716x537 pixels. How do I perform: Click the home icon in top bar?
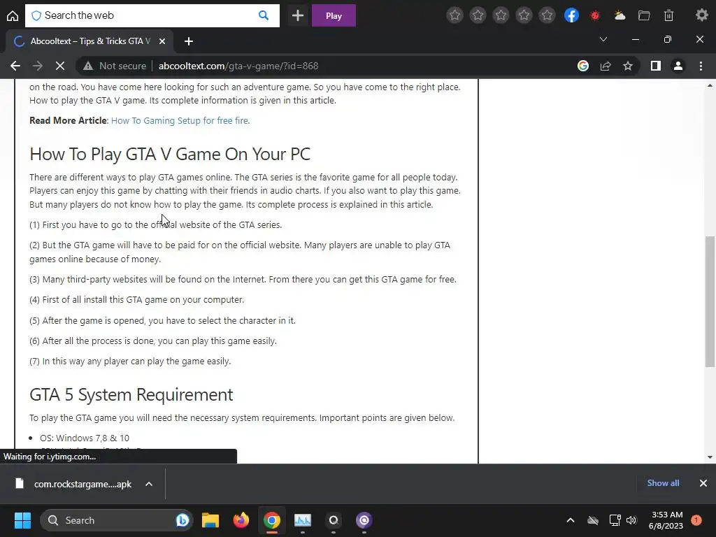13,15
